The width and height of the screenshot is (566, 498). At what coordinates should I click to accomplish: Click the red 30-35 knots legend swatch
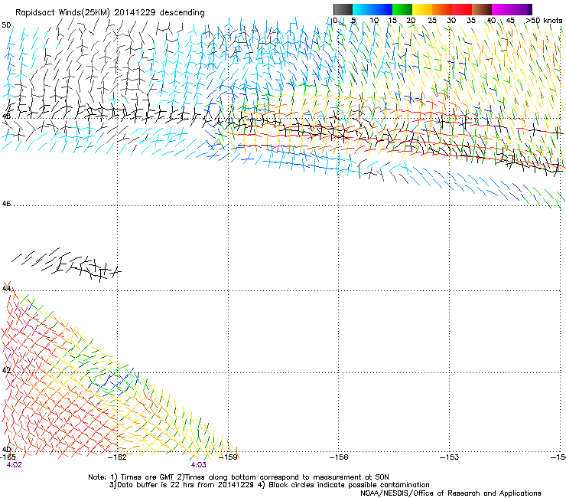tap(462, 9)
